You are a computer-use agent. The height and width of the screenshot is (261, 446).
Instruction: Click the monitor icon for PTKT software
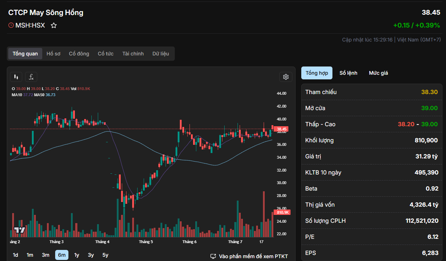point(213,256)
